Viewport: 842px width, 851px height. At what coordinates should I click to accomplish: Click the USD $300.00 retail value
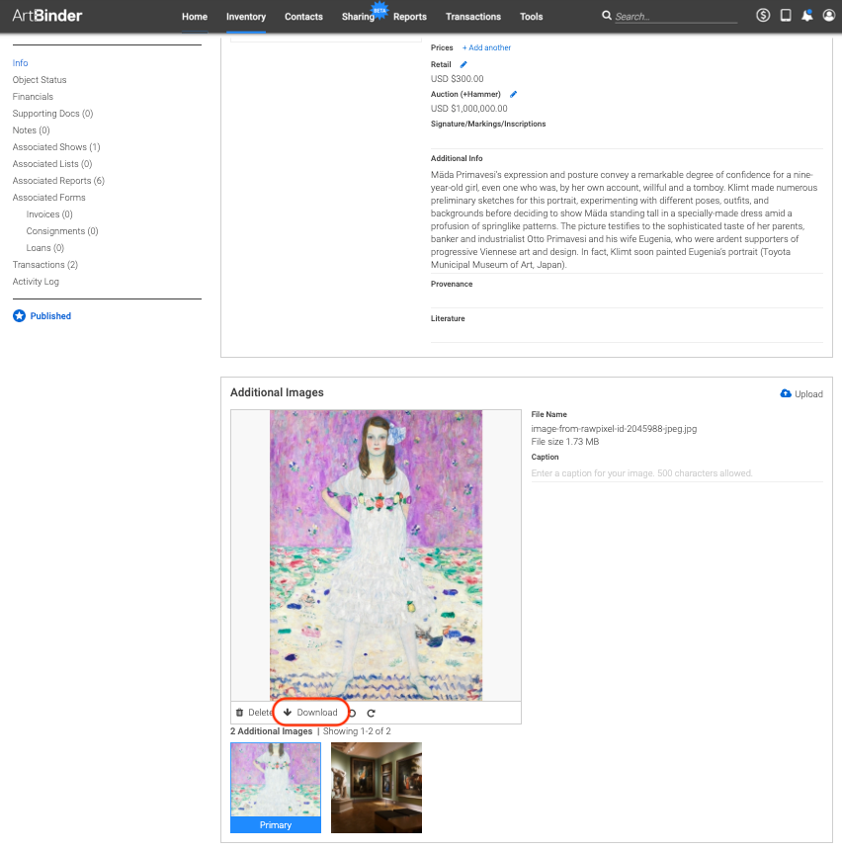click(x=457, y=79)
